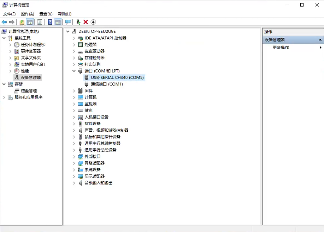Click the Help question mark toolbar icon
This screenshot has width=324, height=232.
tap(50, 22)
